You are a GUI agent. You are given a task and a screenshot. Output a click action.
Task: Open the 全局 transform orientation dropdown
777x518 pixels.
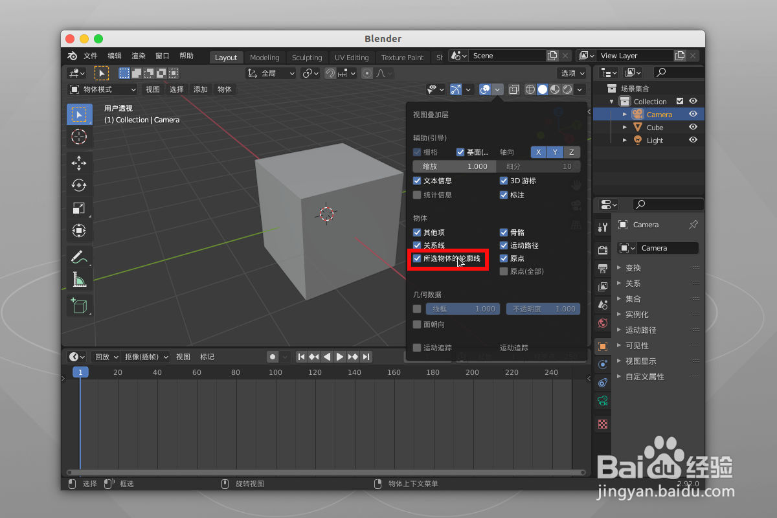coord(271,73)
